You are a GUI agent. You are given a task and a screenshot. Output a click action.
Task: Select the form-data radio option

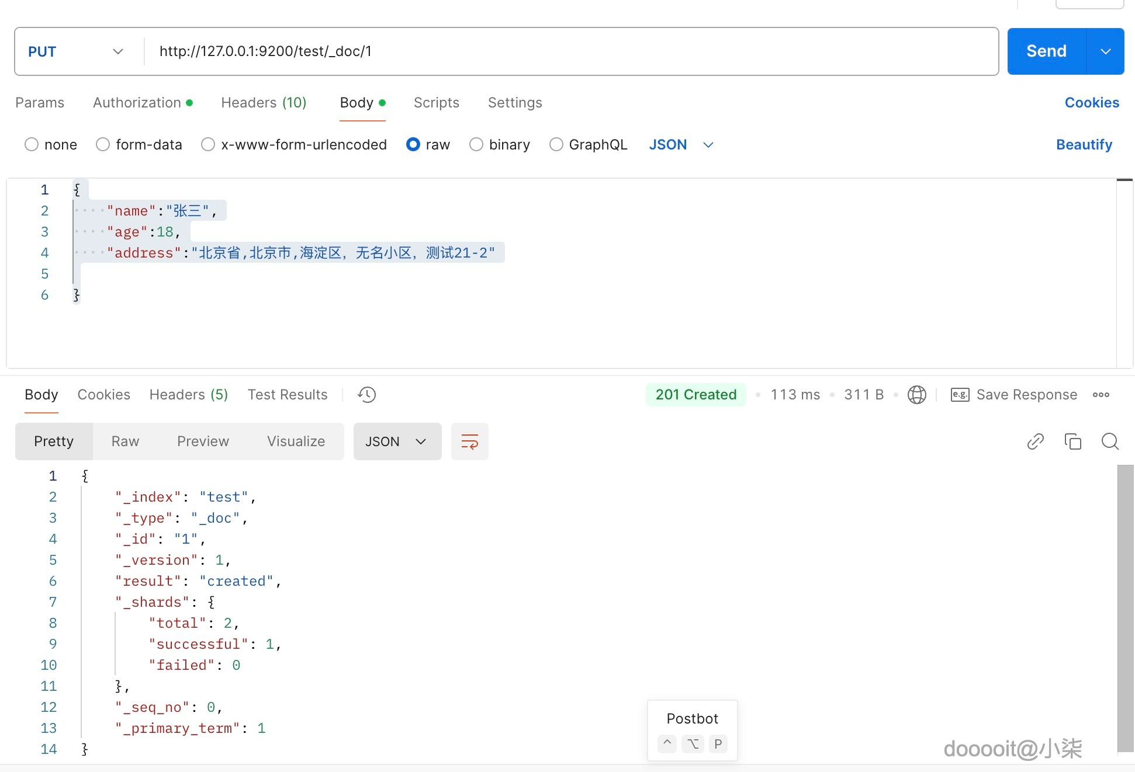pos(103,144)
